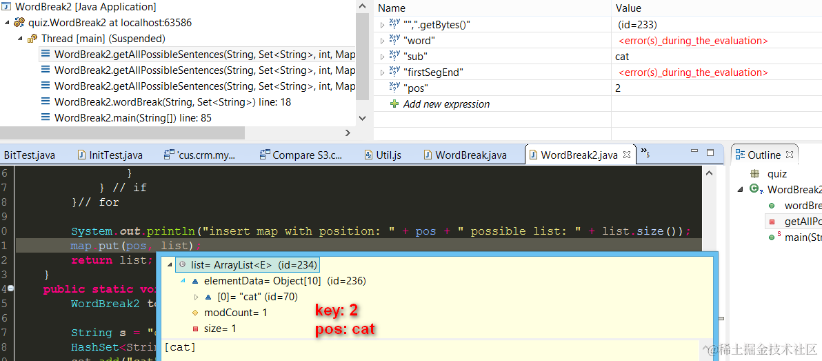Select the Outline view tab

764,155
